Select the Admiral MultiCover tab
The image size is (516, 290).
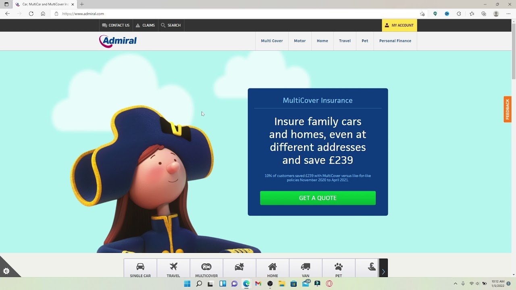coord(45,4)
